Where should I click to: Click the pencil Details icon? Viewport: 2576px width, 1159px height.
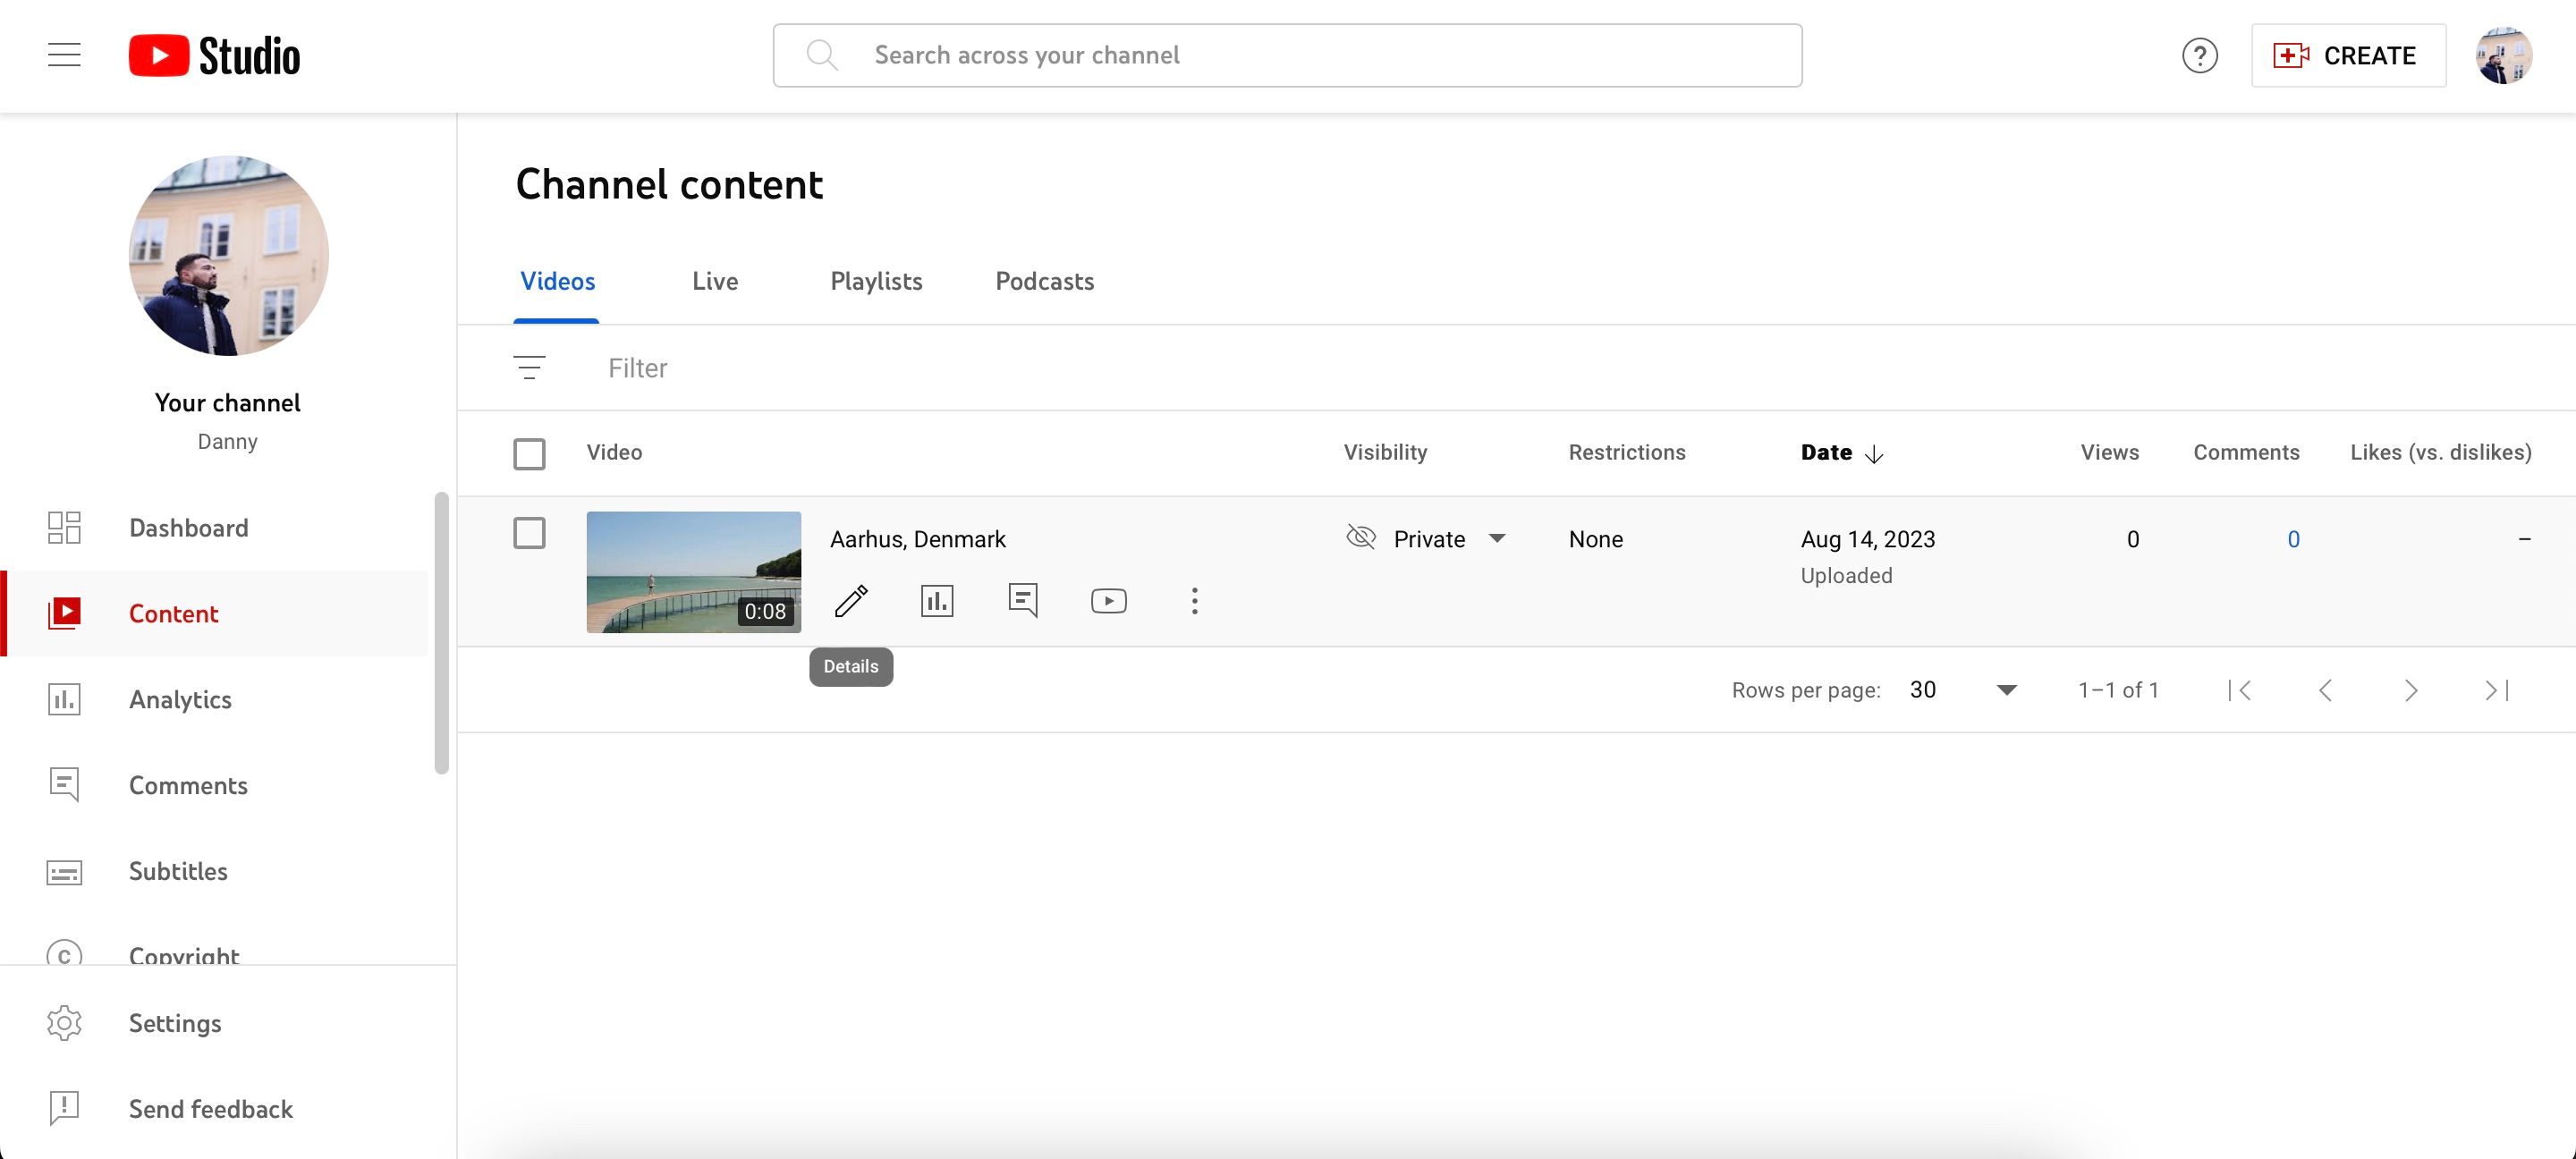[x=851, y=601]
